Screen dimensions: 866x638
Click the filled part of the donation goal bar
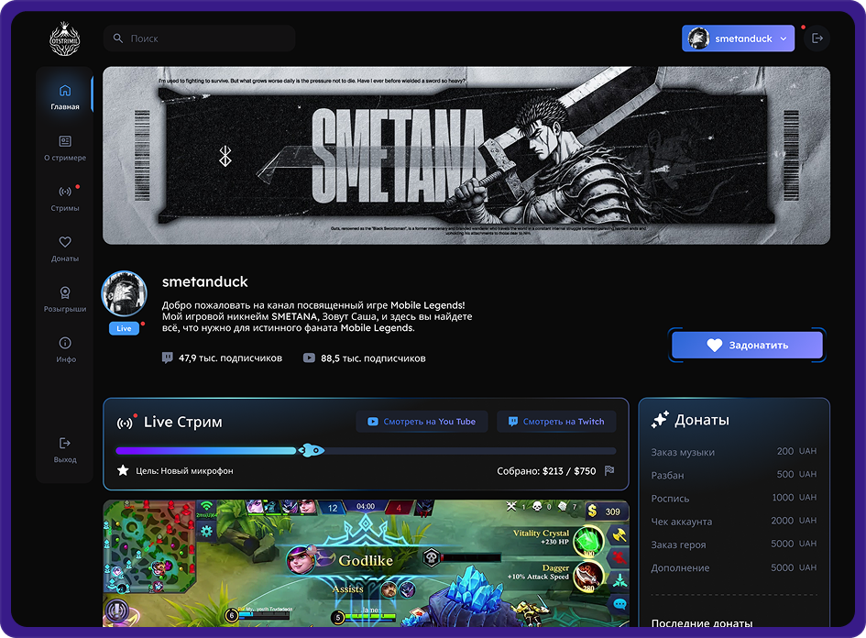[x=206, y=451]
